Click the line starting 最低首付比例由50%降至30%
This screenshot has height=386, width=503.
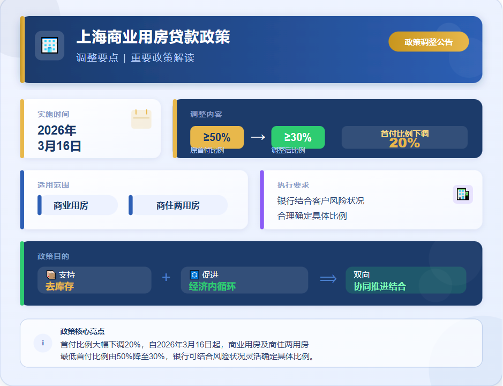[x=188, y=356]
